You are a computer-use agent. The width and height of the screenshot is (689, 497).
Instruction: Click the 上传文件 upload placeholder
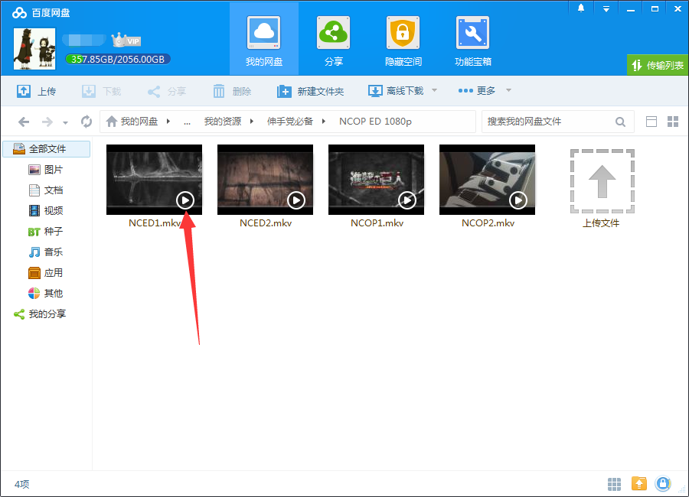pos(602,181)
